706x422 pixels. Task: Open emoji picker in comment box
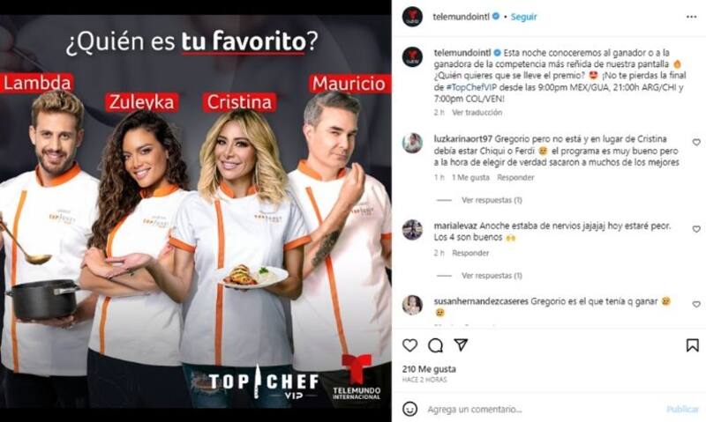point(409,409)
